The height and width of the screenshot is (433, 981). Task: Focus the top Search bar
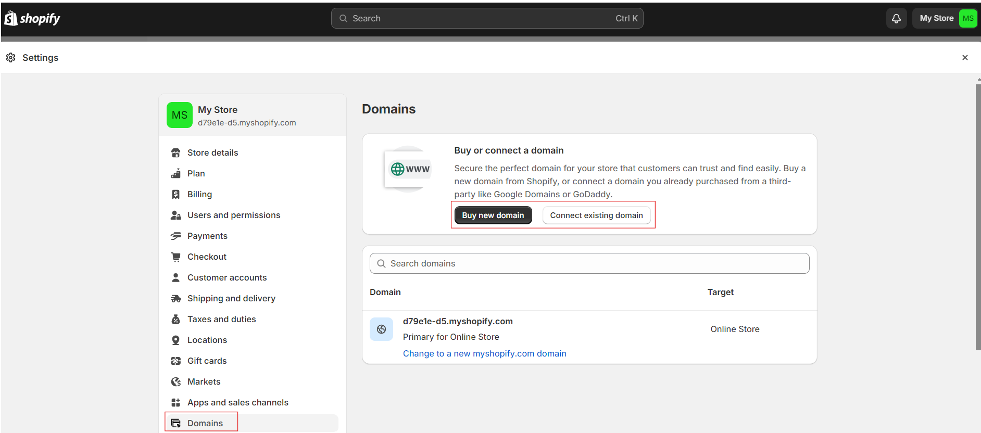click(487, 18)
